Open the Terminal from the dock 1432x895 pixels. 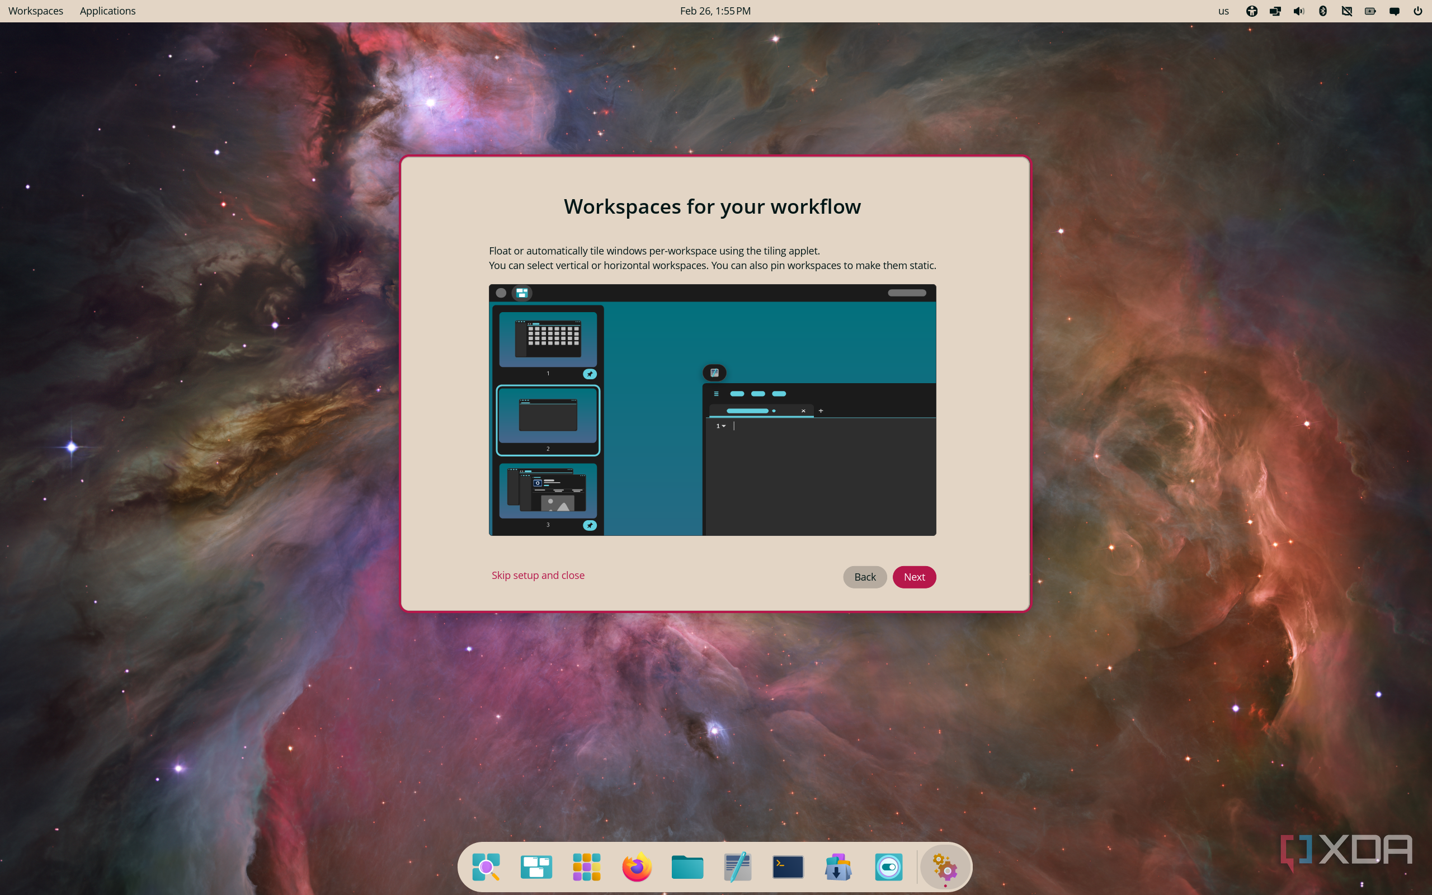pyautogui.click(x=788, y=867)
